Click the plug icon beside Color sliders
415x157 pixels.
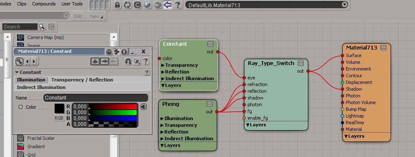point(144,107)
